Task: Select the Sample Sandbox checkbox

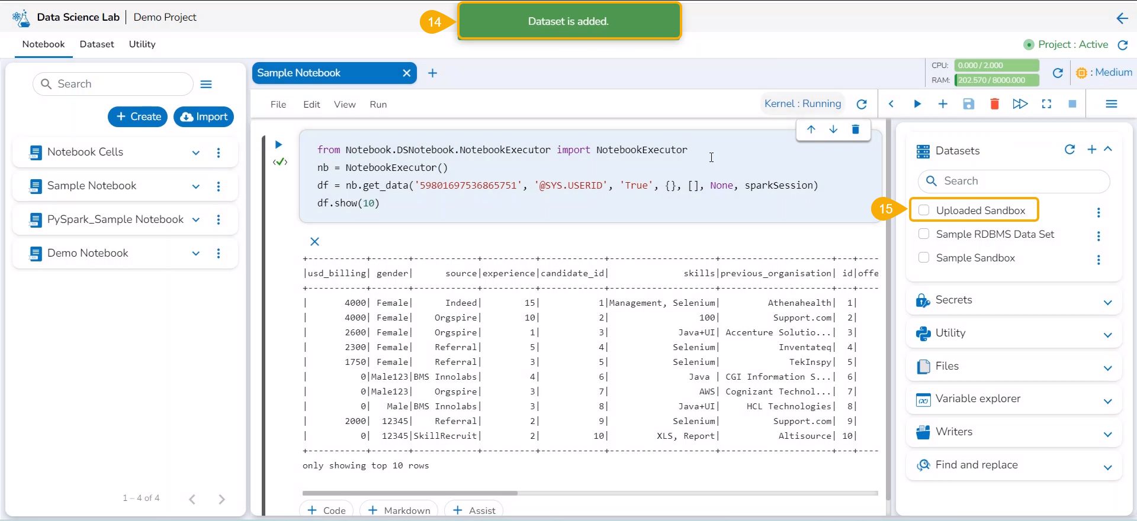Action: pos(924,257)
